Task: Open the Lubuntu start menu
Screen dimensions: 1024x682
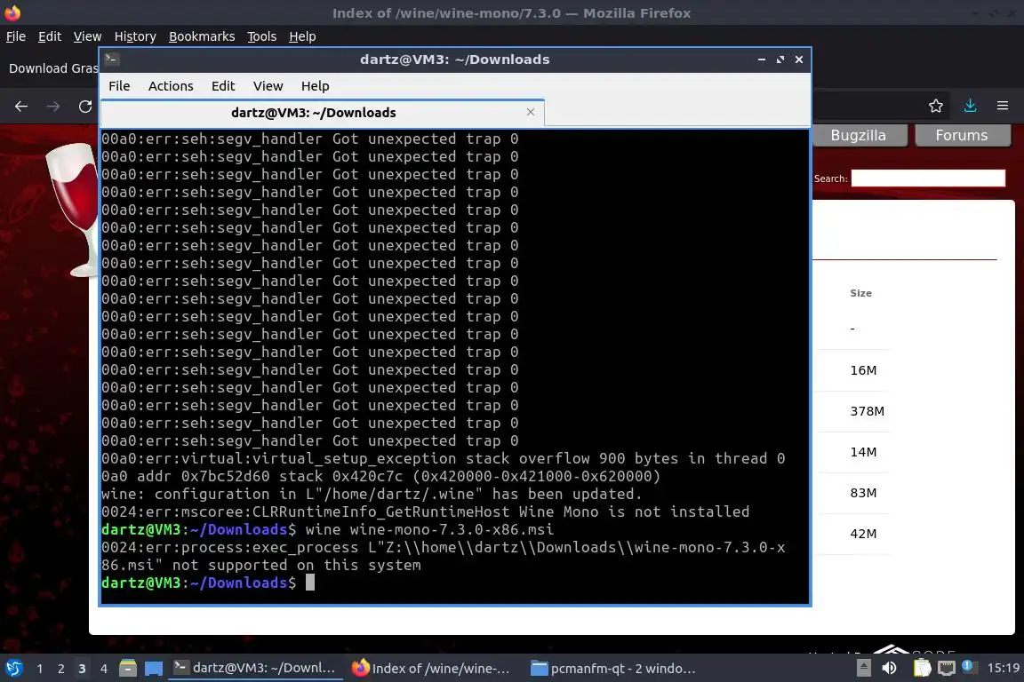Action: tap(13, 669)
